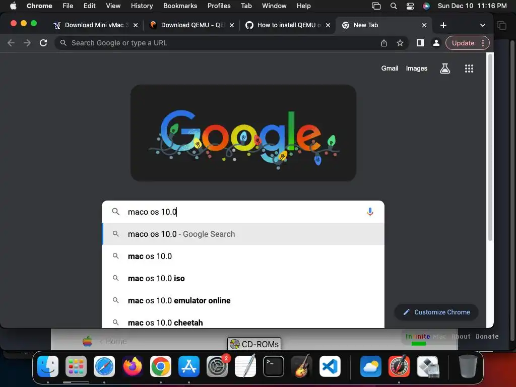Open Trash from the dock
516x387 pixels.
click(x=468, y=366)
